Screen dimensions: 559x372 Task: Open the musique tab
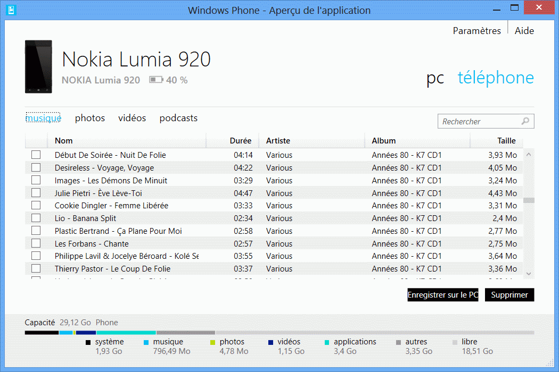[x=43, y=118]
